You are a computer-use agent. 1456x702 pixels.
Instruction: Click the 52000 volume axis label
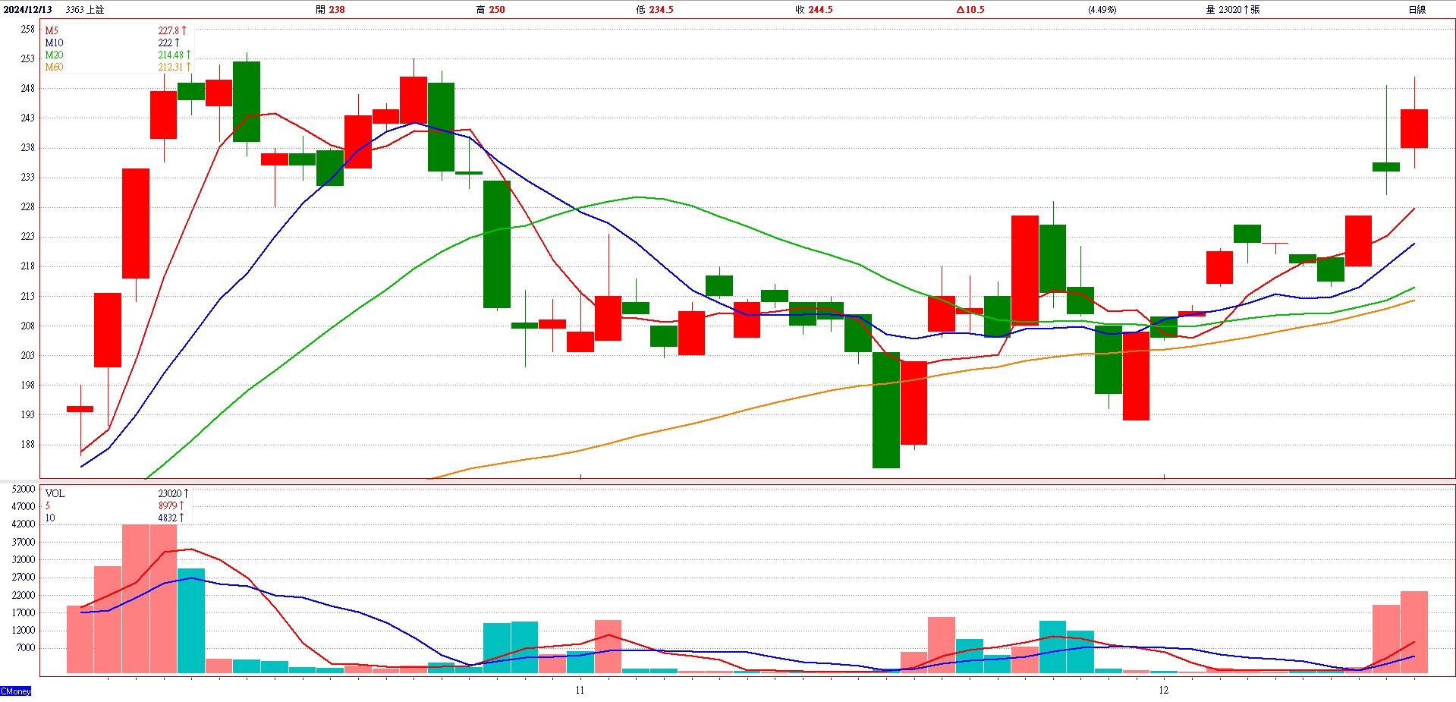point(24,489)
